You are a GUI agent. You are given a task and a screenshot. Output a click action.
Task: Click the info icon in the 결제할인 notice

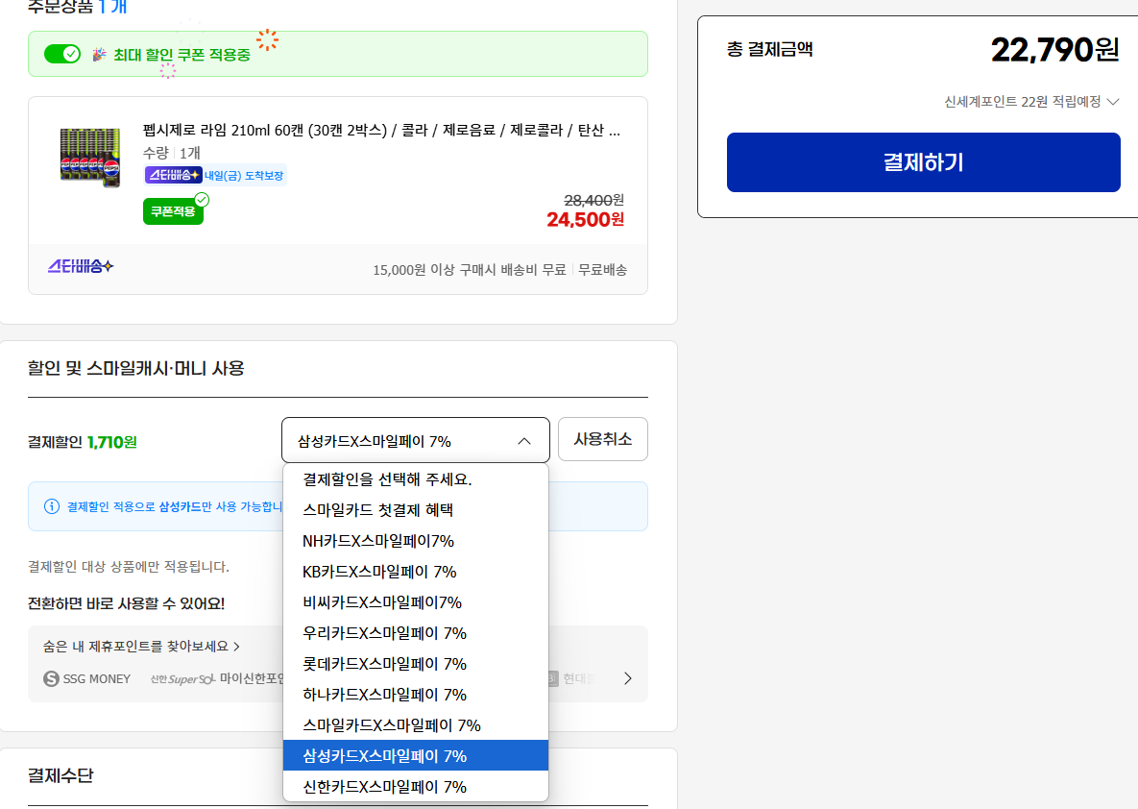coord(52,506)
